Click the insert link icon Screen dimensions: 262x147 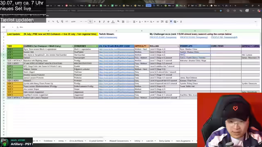[x=158, y=22]
